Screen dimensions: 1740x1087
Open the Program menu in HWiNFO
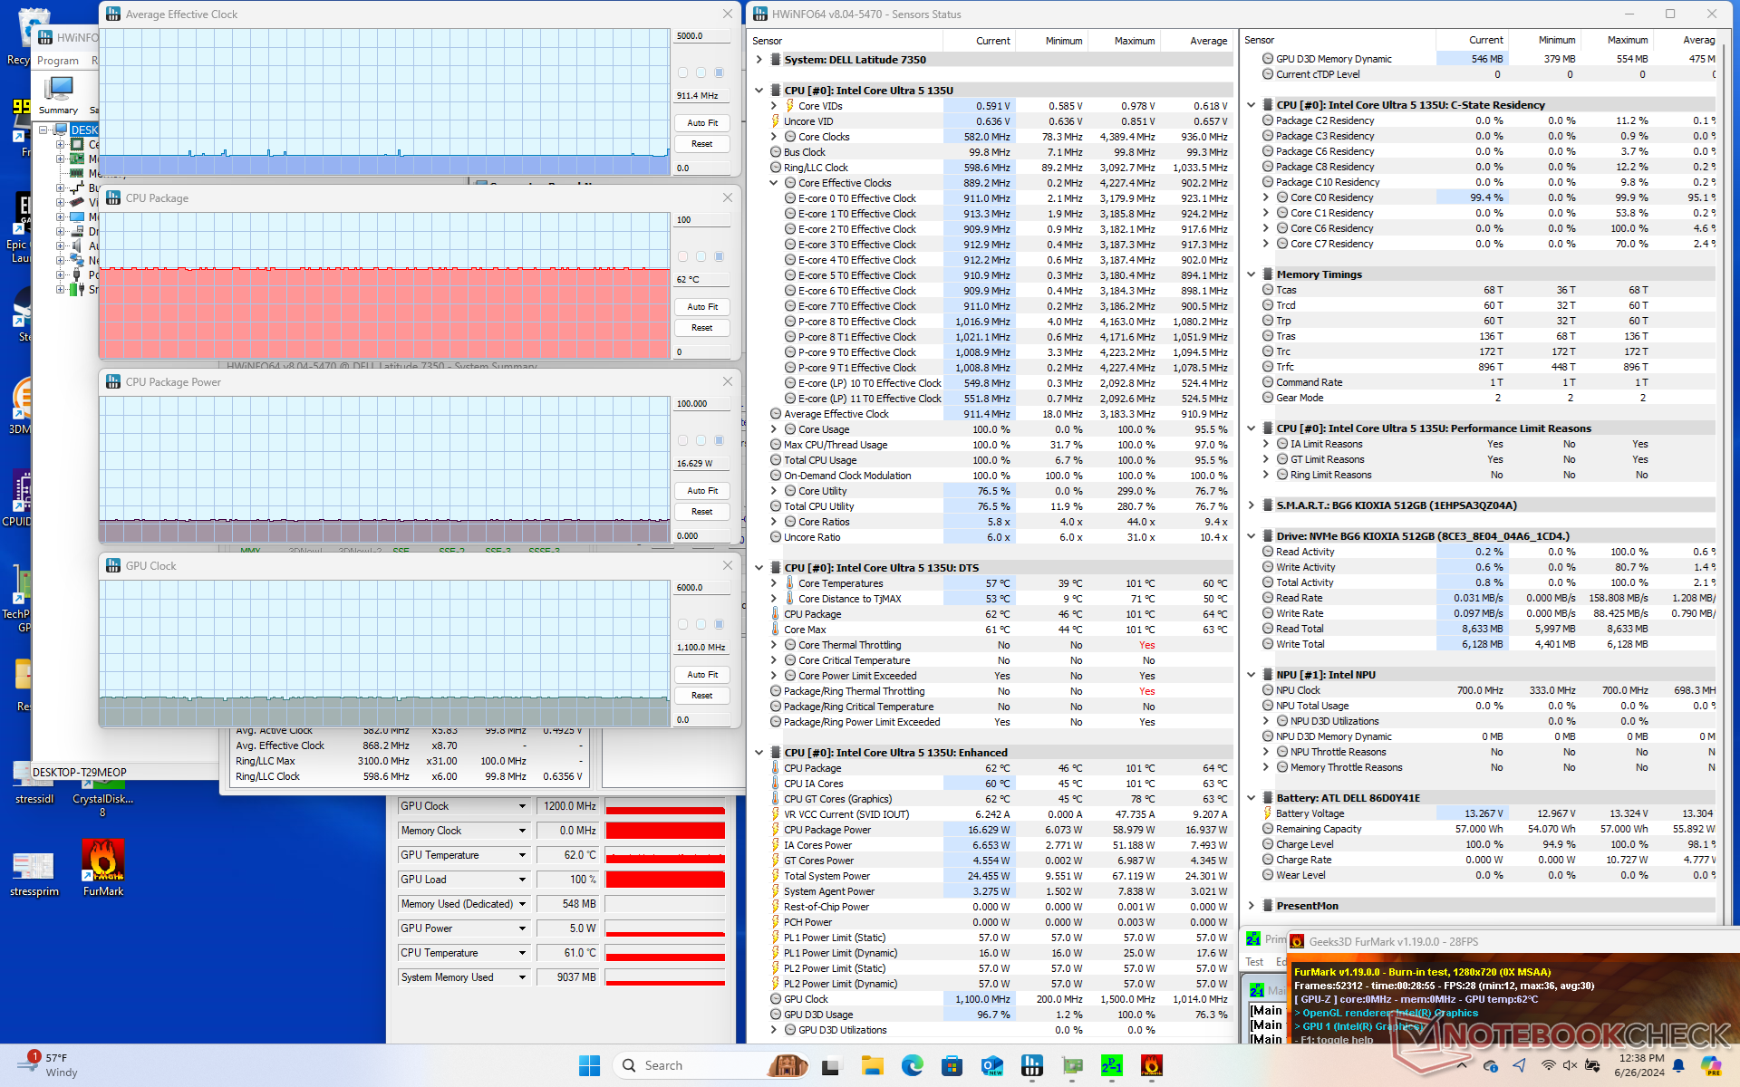pos(58,61)
